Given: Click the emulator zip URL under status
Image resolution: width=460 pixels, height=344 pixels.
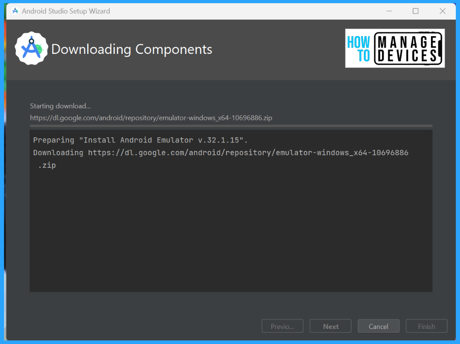Looking at the screenshot, I should 151,118.
